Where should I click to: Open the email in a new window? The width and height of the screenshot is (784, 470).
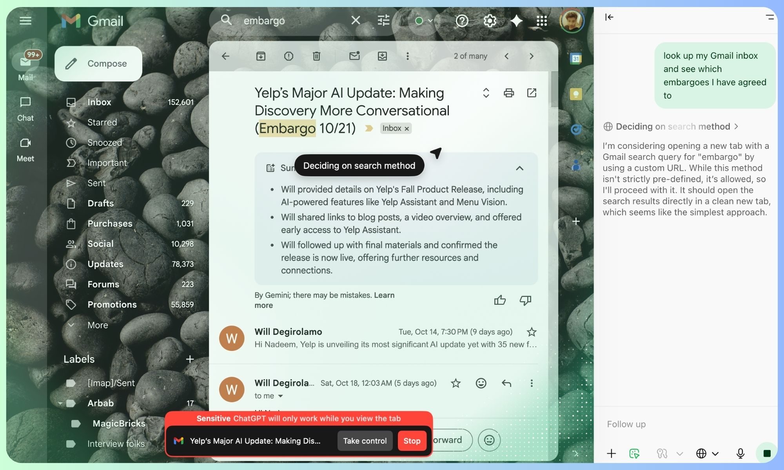[x=532, y=93]
